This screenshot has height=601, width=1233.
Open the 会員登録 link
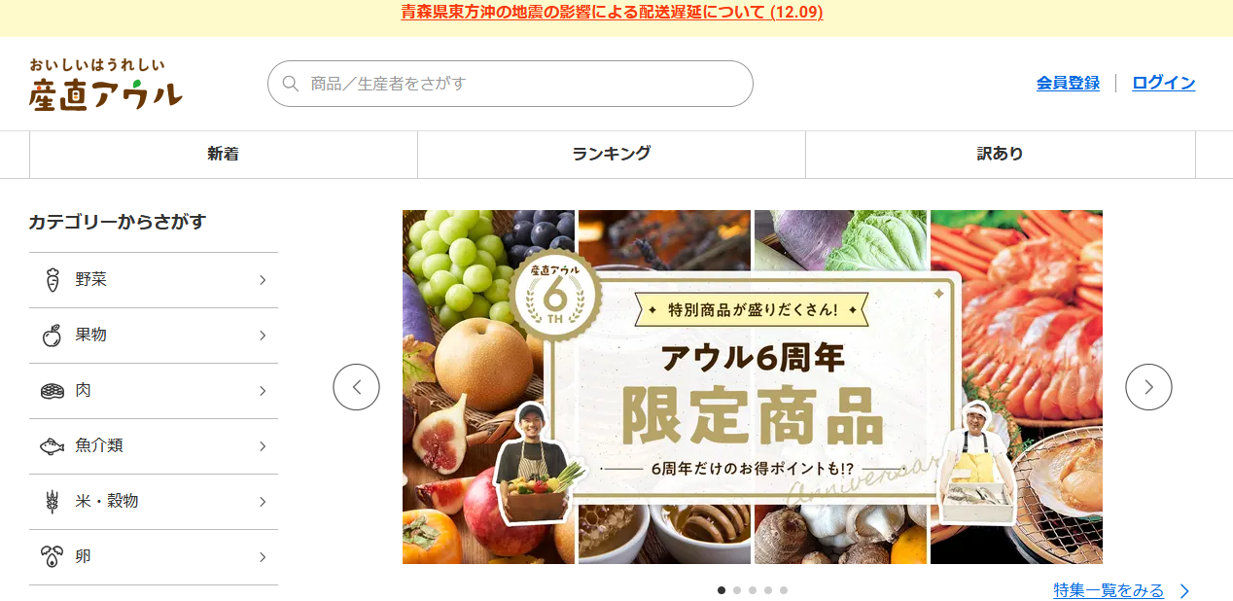1068,84
